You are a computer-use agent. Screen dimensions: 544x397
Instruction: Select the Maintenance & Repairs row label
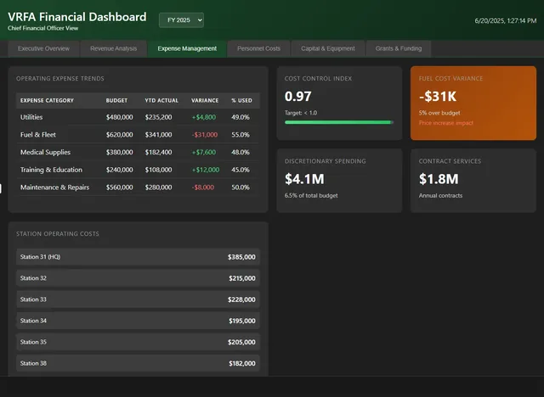(x=54, y=187)
